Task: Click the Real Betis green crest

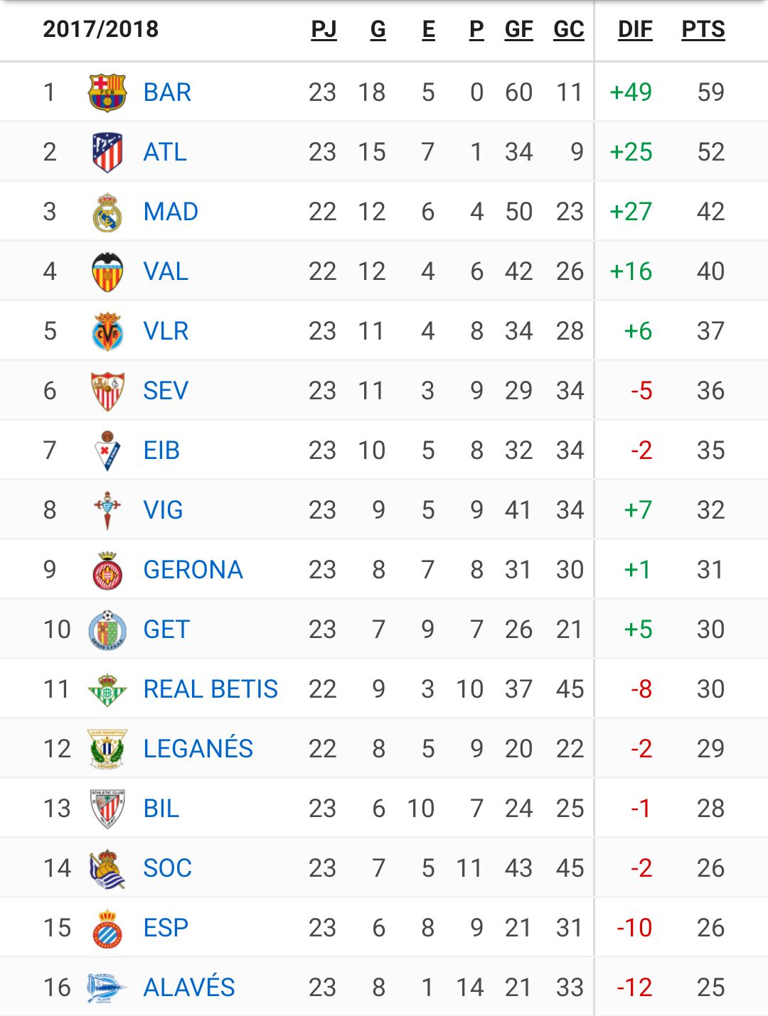Action: pyautogui.click(x=107, y=689)
